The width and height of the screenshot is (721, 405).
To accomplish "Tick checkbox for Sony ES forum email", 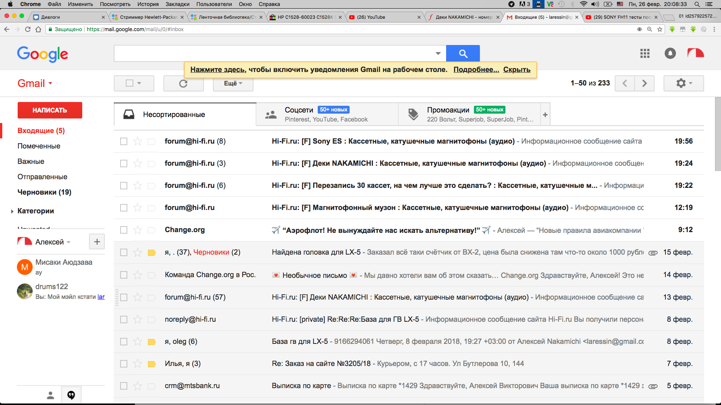I will click(124, 141).
